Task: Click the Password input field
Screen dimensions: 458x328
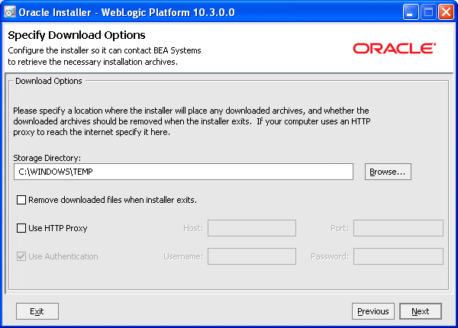Action: (398, 256)
